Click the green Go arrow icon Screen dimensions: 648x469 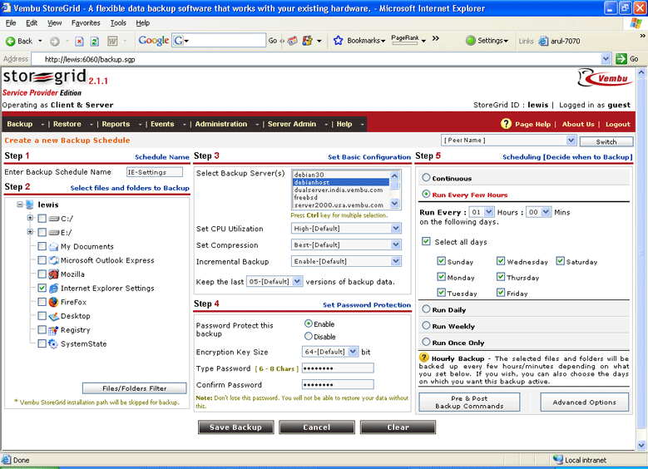(621, 59)
